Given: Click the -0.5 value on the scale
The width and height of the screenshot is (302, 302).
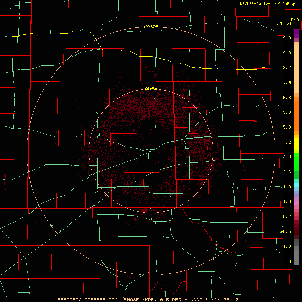Looking at the screenshot, I should (286, 232).
